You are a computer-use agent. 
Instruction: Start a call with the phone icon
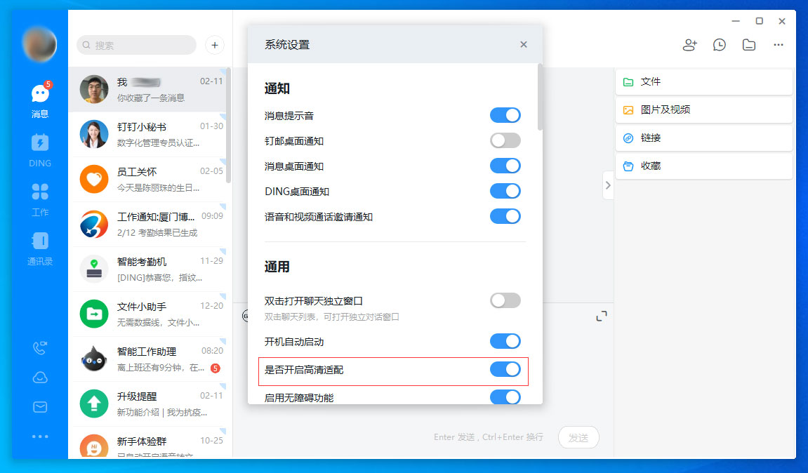pyautogui.click(x=40, y=347)
